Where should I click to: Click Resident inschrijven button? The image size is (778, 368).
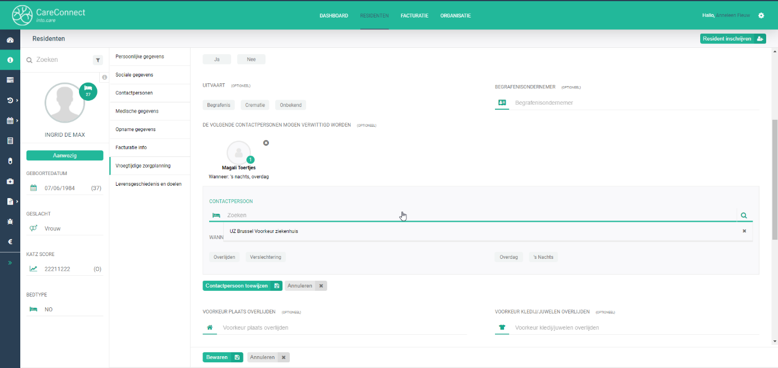pyautogui.click(x=733, y=39)
